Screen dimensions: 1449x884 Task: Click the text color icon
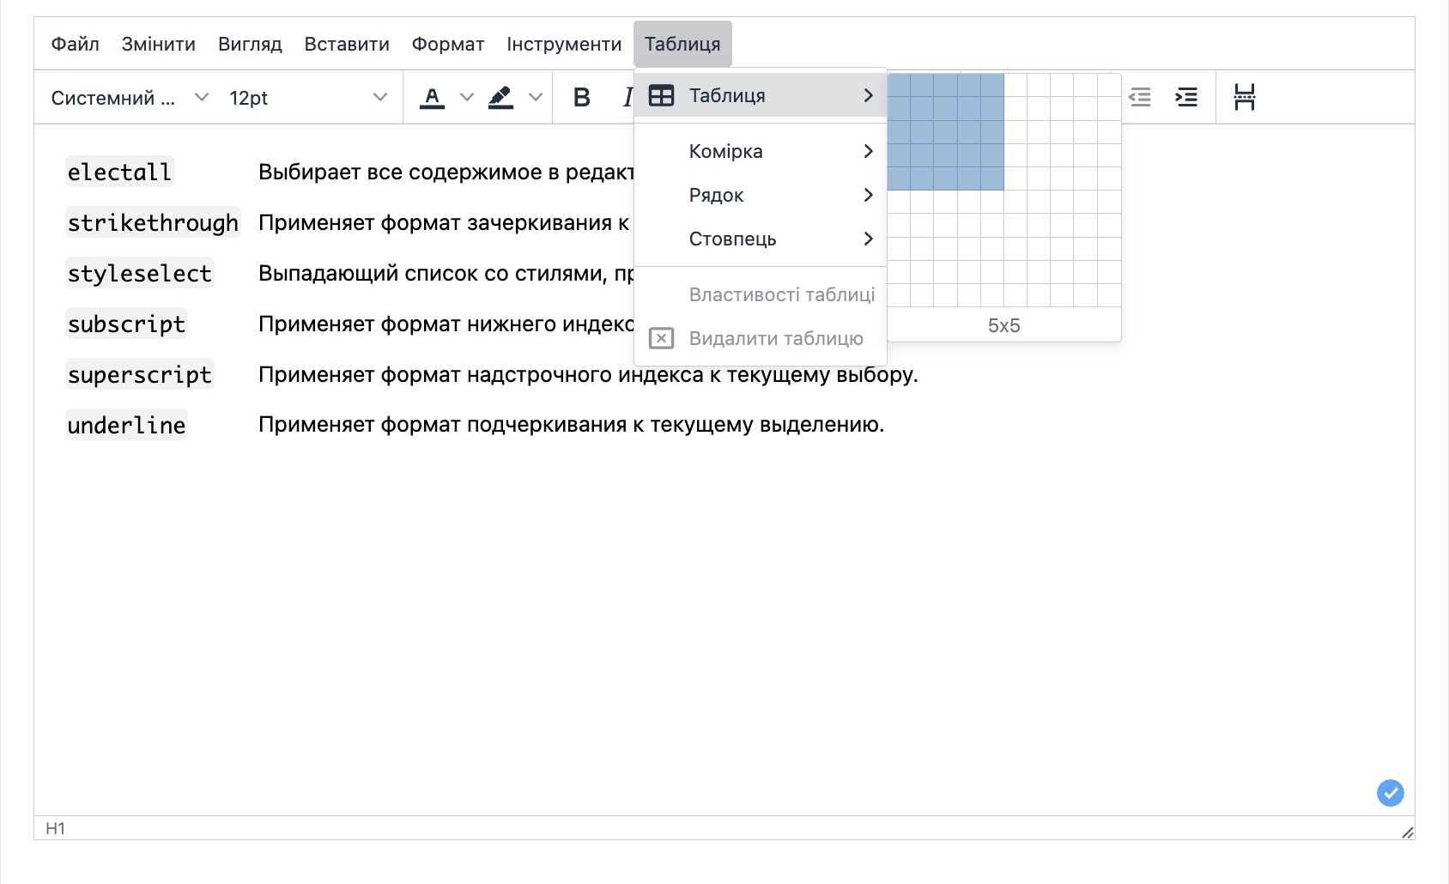[432, 98]
